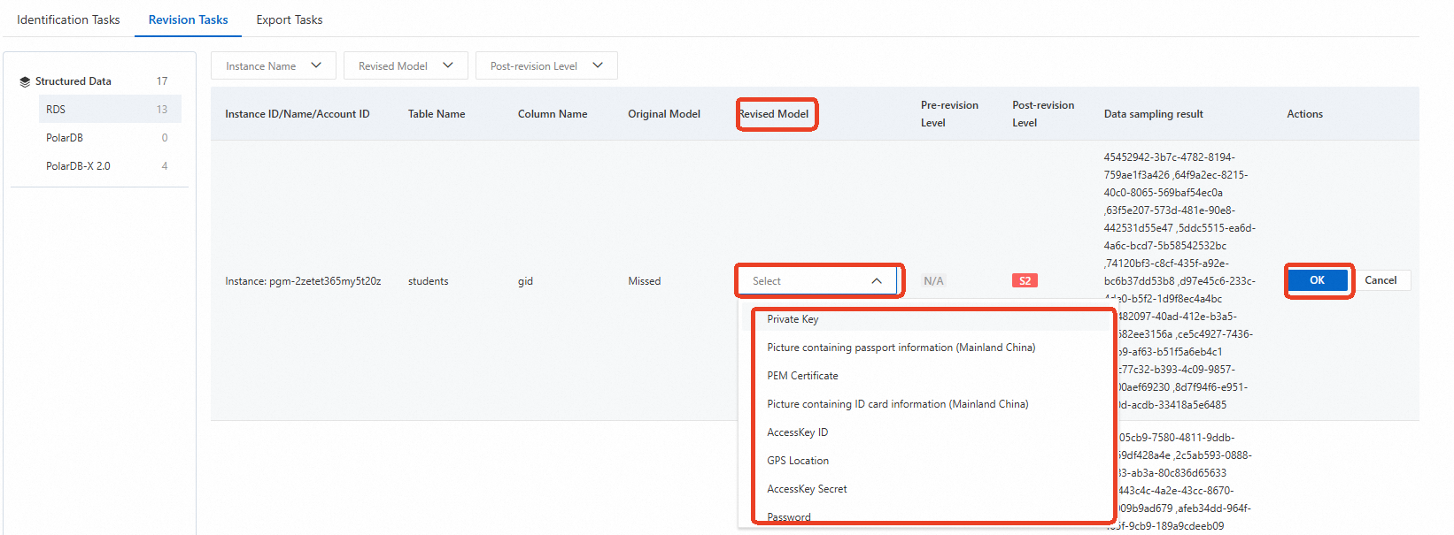The image size is (1454, 535).
Task: Switch to the Revision Tasks tab
Action: 188,19
